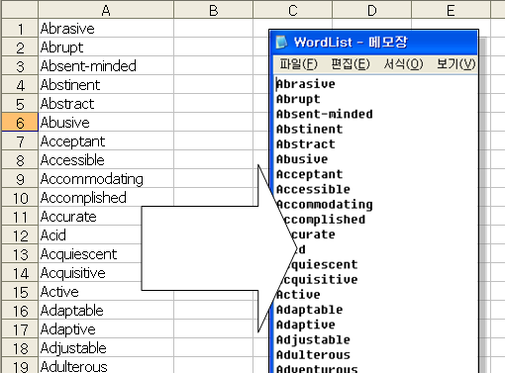This screenshot has height=373, width=505.
Task: Click cell containing Abstract in spreadsheet
Action: pos(106,103)
